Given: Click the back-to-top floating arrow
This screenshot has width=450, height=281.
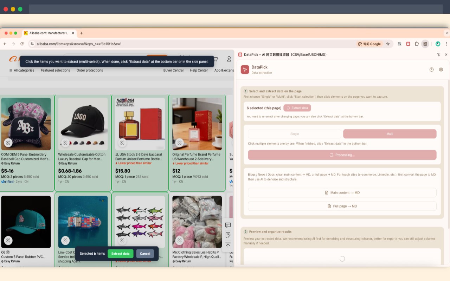Looking at the screenshot, I should [228, 245].
